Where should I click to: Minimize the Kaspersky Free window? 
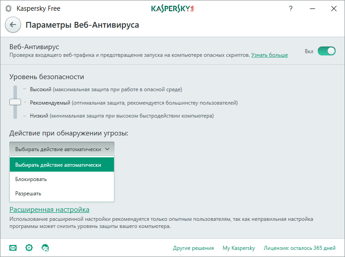[x=312, y=8]
